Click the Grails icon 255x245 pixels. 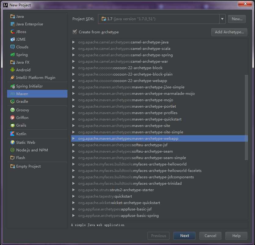13,125
